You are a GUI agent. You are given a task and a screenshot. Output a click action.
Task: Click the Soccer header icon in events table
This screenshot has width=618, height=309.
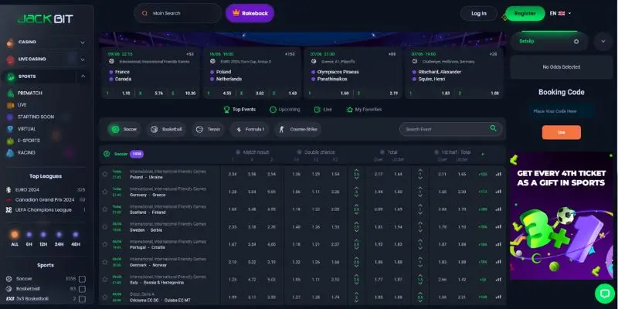[107, 154]
